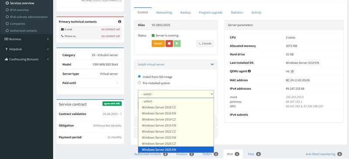Click the model value CMX WIN SSD Start
Screen dimensions: 349x159
(106, 65)
